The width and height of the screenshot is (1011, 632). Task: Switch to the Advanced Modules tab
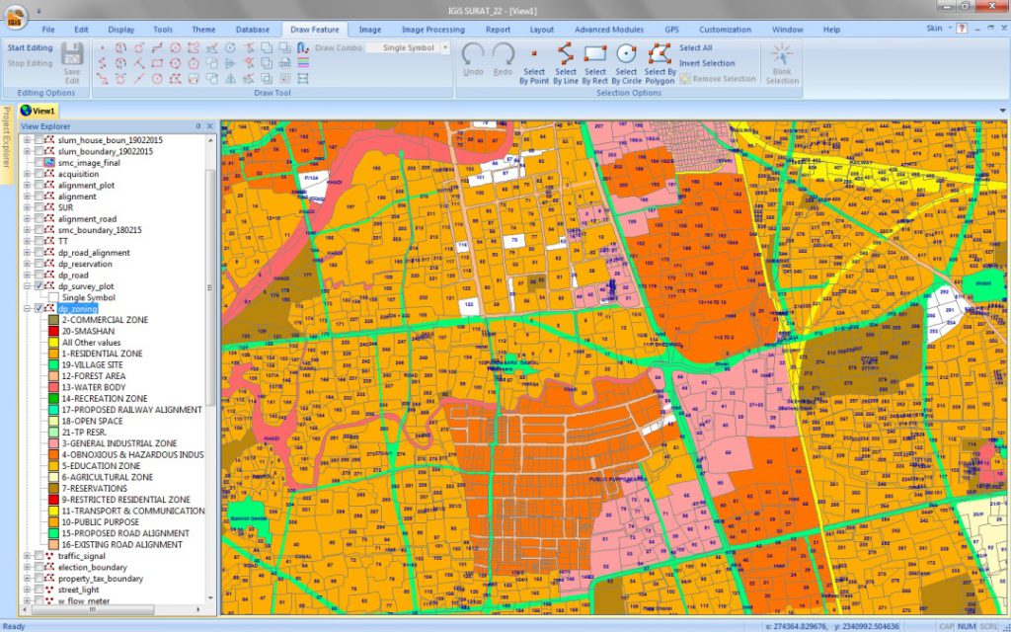tap(608, 30)
